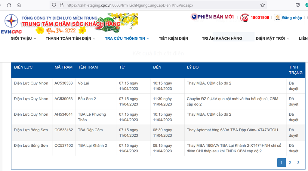
Task: Open the TRI ÂN KHÁCH HÀNG menu item
Action: click(222, 39)
